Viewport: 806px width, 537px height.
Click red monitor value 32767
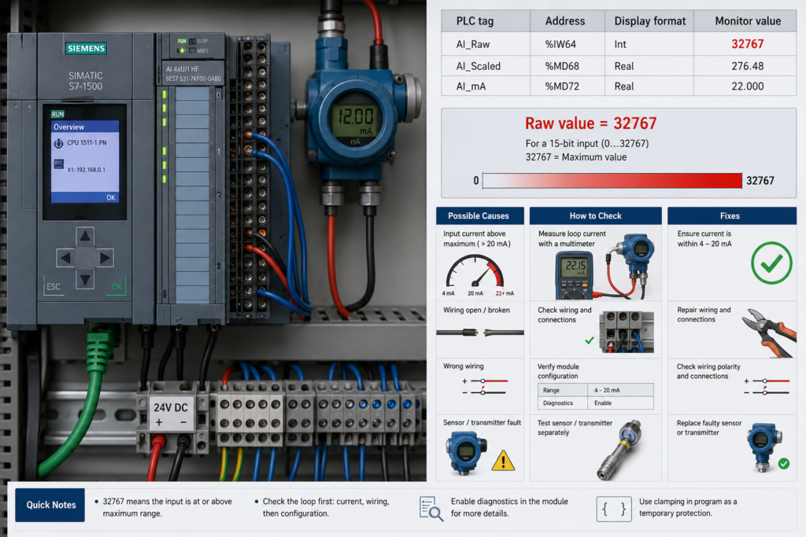pyautogui.click(x=748, y=44)
